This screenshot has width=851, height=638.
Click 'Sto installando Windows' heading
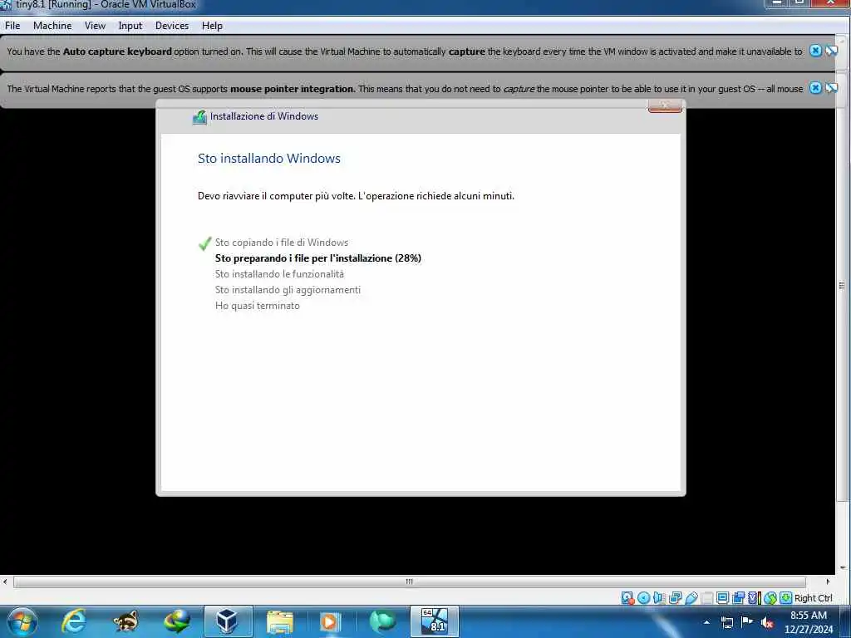(x=269, y=159)
